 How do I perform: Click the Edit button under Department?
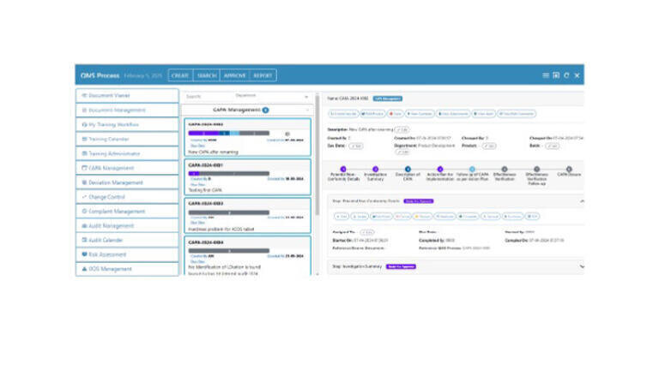tap(402, 152)
